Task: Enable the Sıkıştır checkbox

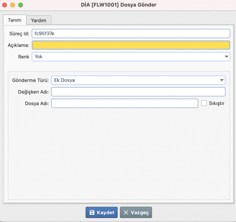Action: pos(204,103)
